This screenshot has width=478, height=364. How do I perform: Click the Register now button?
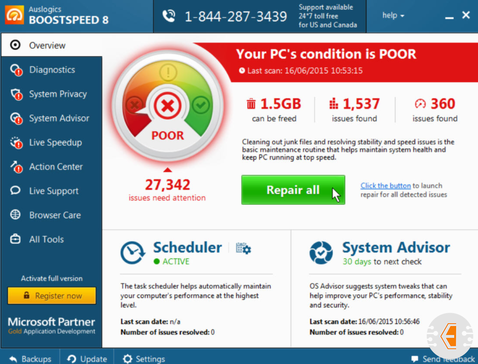click(x=52, y=296)
